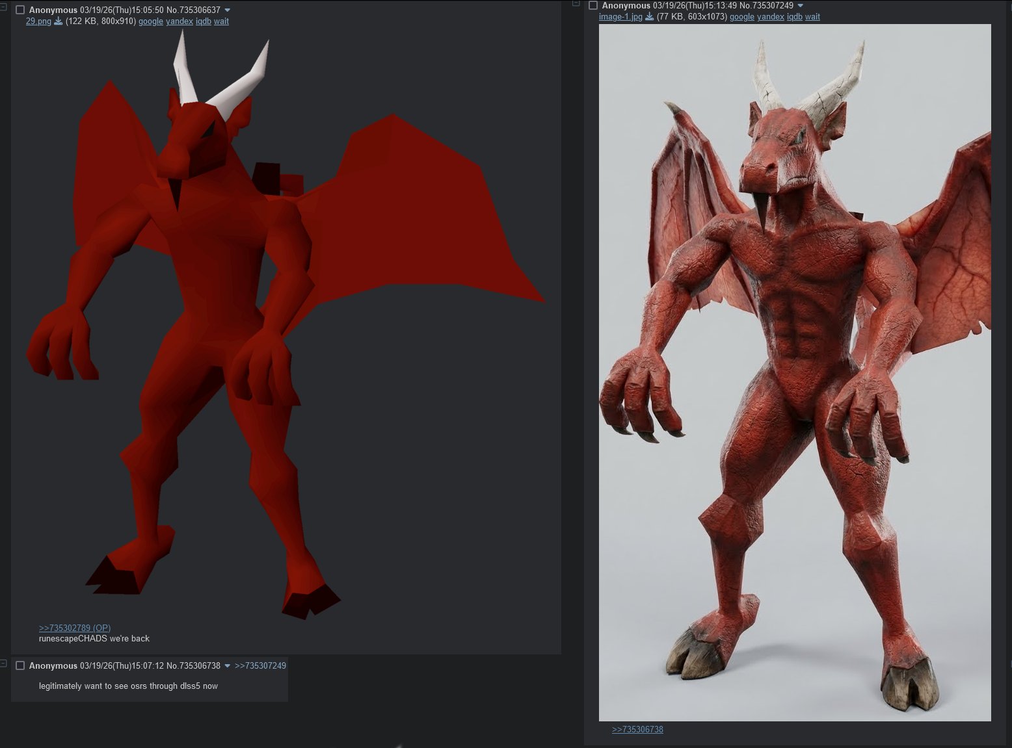Search 29.png with the wait link
1012x748 pixels.
pyautogui.click(x=221, y=21)
